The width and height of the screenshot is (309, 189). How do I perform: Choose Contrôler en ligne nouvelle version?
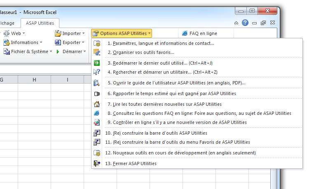click(x=197, y=122)
